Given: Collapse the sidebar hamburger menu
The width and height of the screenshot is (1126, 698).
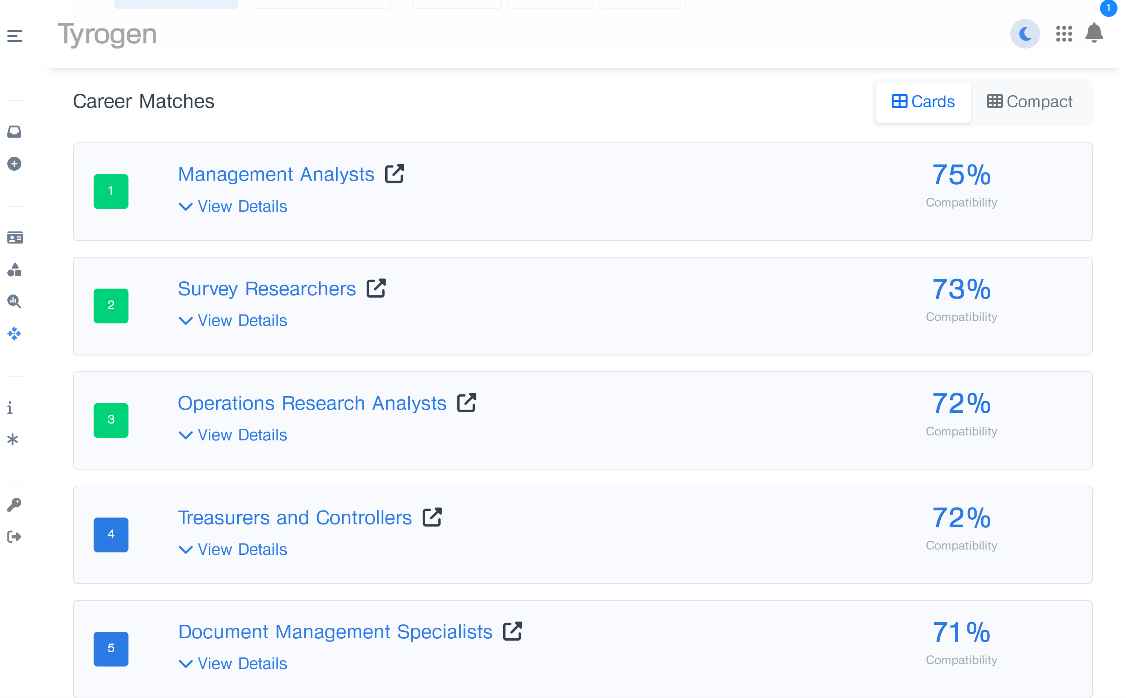Looking at the screenshot, I should point(15,36).
